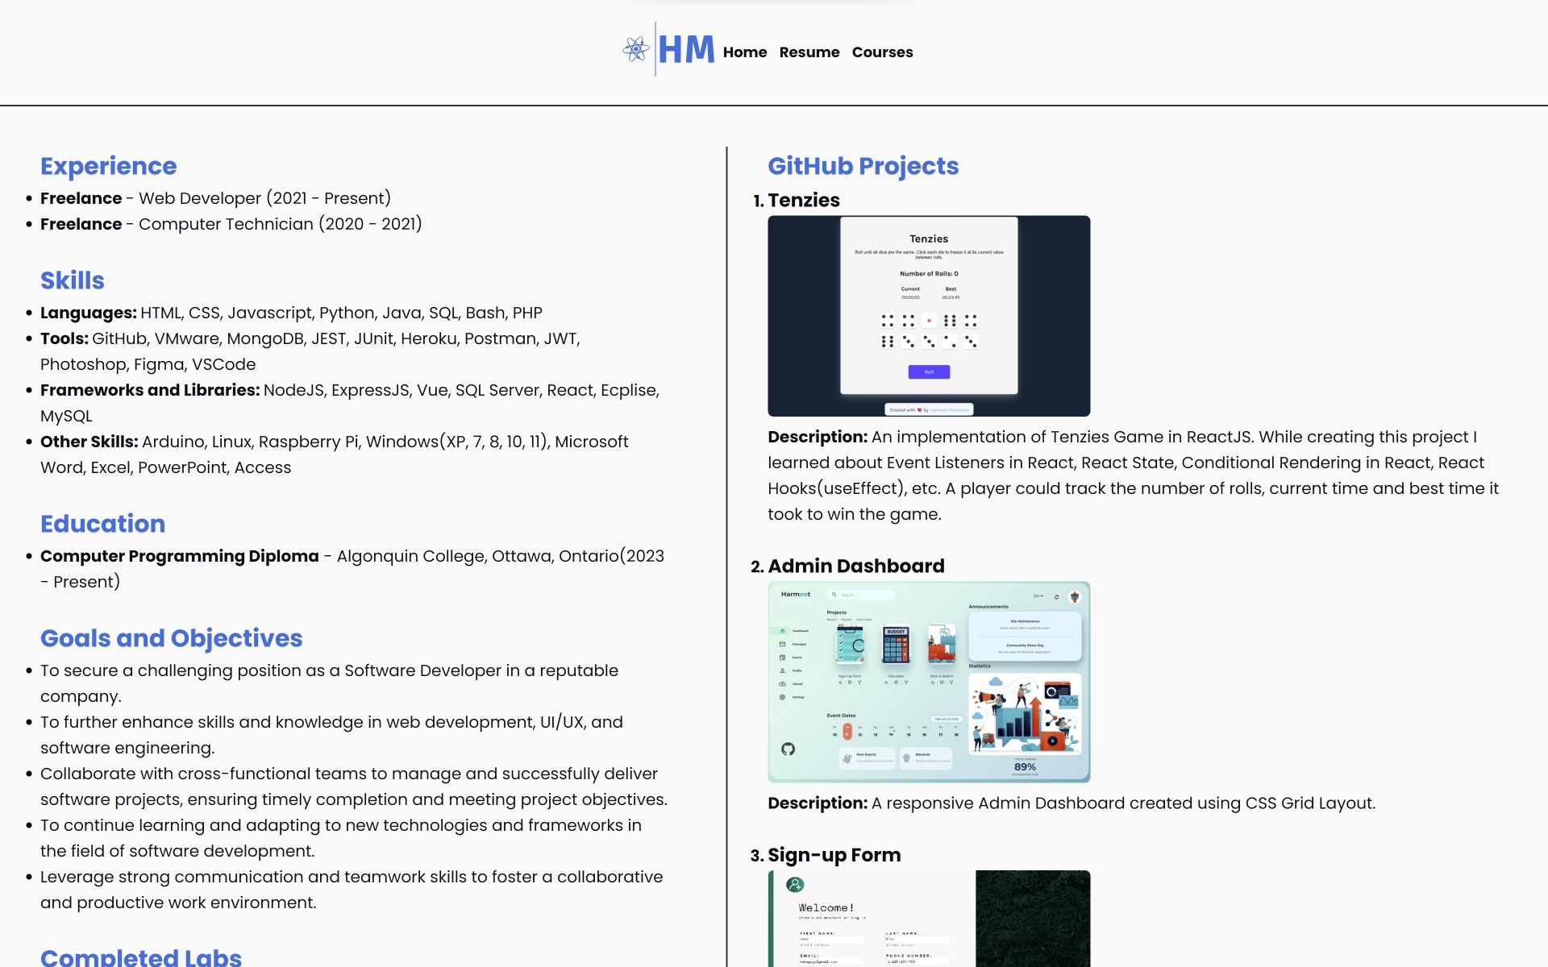1548x967 pixels.
Task: Click the Admin Dashboard project heading
Action: tap(855, 566)
